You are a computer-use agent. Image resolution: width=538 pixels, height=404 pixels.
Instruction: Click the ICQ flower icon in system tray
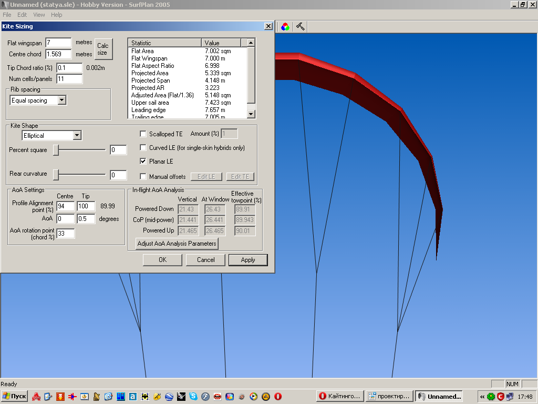tap(491, 396)
